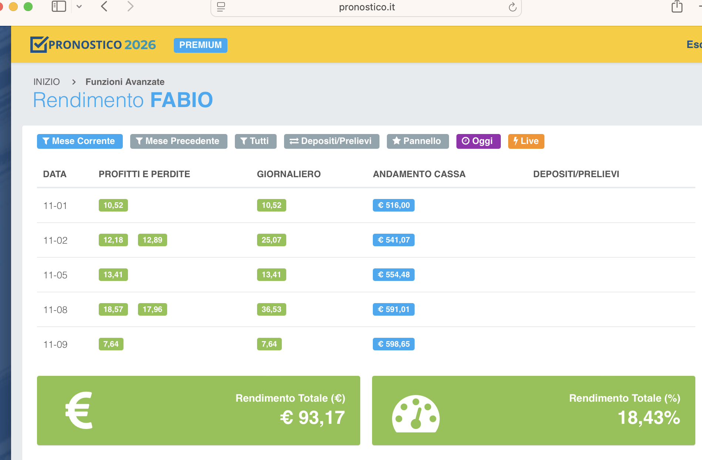Click the gauge icon in percentage card
The height and width of the screenshot is (460, 702).
tap(416, 414)
